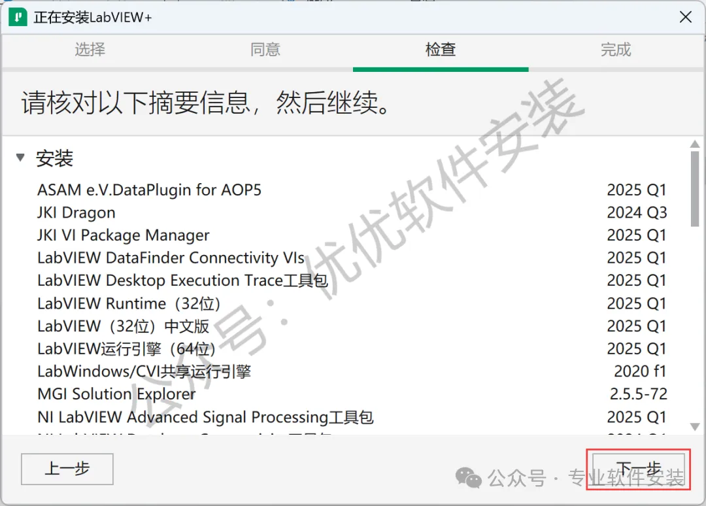Select the 检查 step tab

coord(441,50)
